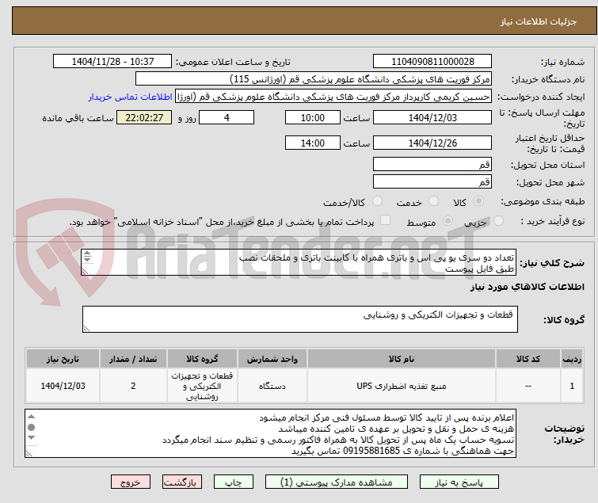Click the پاسخ به نیاز button
Image resolution: width=598 pixels, height=503 pixels.
click(459, 482)
